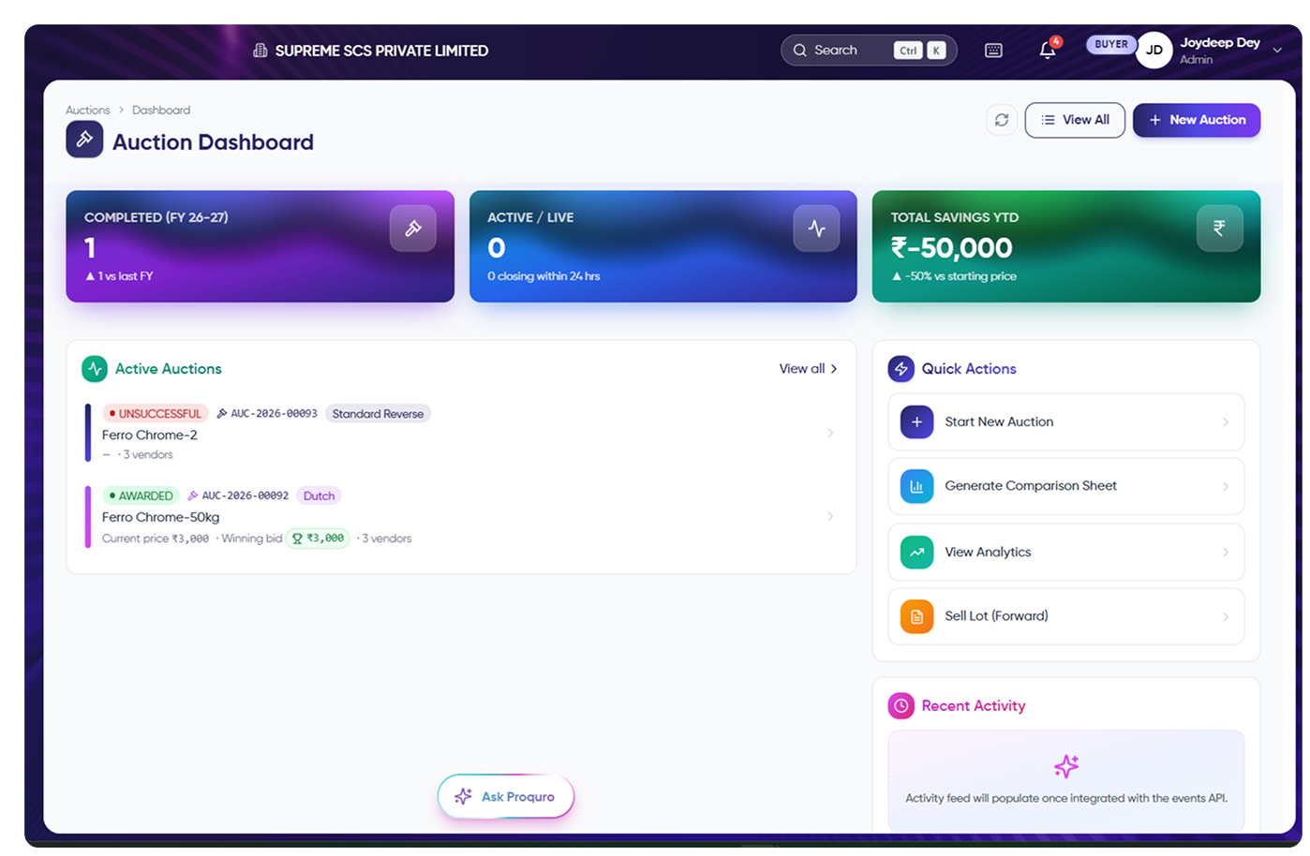Open View all active auctions link
The height and width of the screenshot is (856, 1310).
[809, 369]
